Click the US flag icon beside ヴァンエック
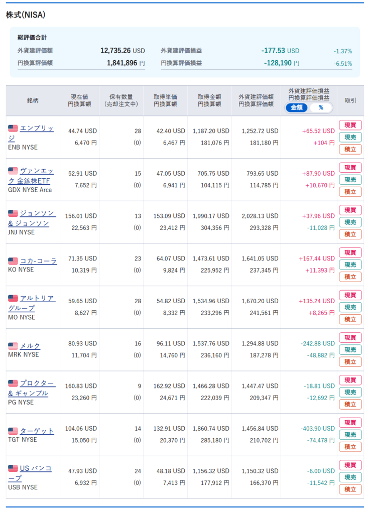 pyautogui.click(x=13, y=171)
